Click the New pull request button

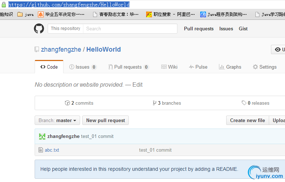[x=106, y=120]
